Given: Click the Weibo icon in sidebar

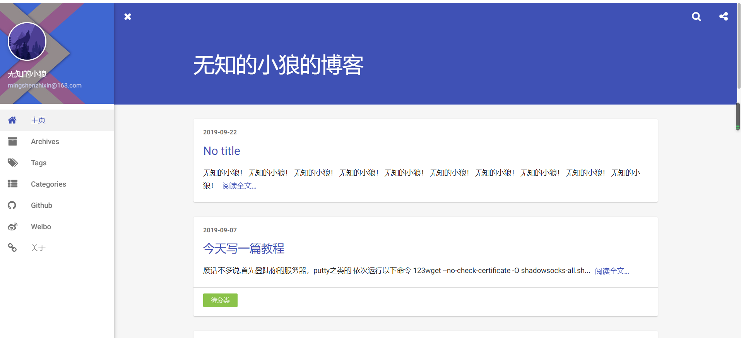Looking at the screenshot, I should [12, 226].
